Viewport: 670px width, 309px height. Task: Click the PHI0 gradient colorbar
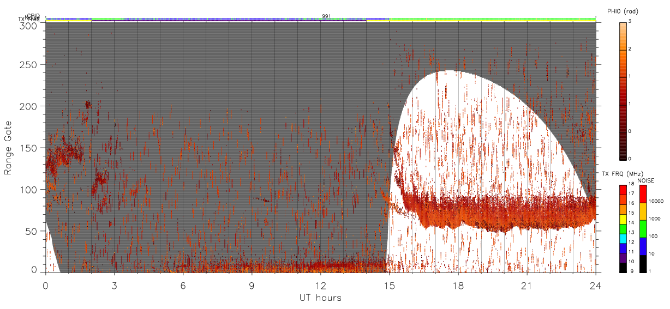[623, 92]
